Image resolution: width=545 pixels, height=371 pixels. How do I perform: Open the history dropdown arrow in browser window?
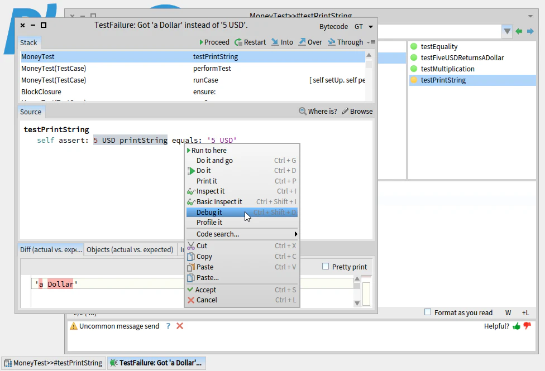point(507,32)
